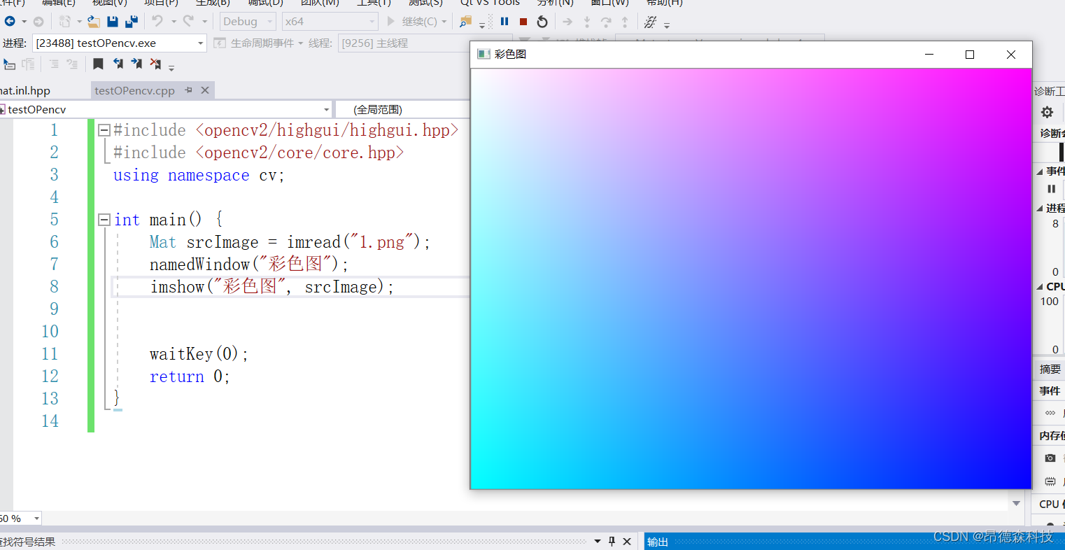
Task: Pin the testOPencv.cpp tab
Action: click(x=188, y=90)
